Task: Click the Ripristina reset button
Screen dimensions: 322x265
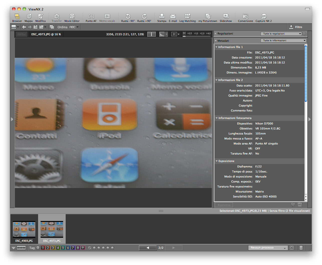Action: (x=224, y=205)
